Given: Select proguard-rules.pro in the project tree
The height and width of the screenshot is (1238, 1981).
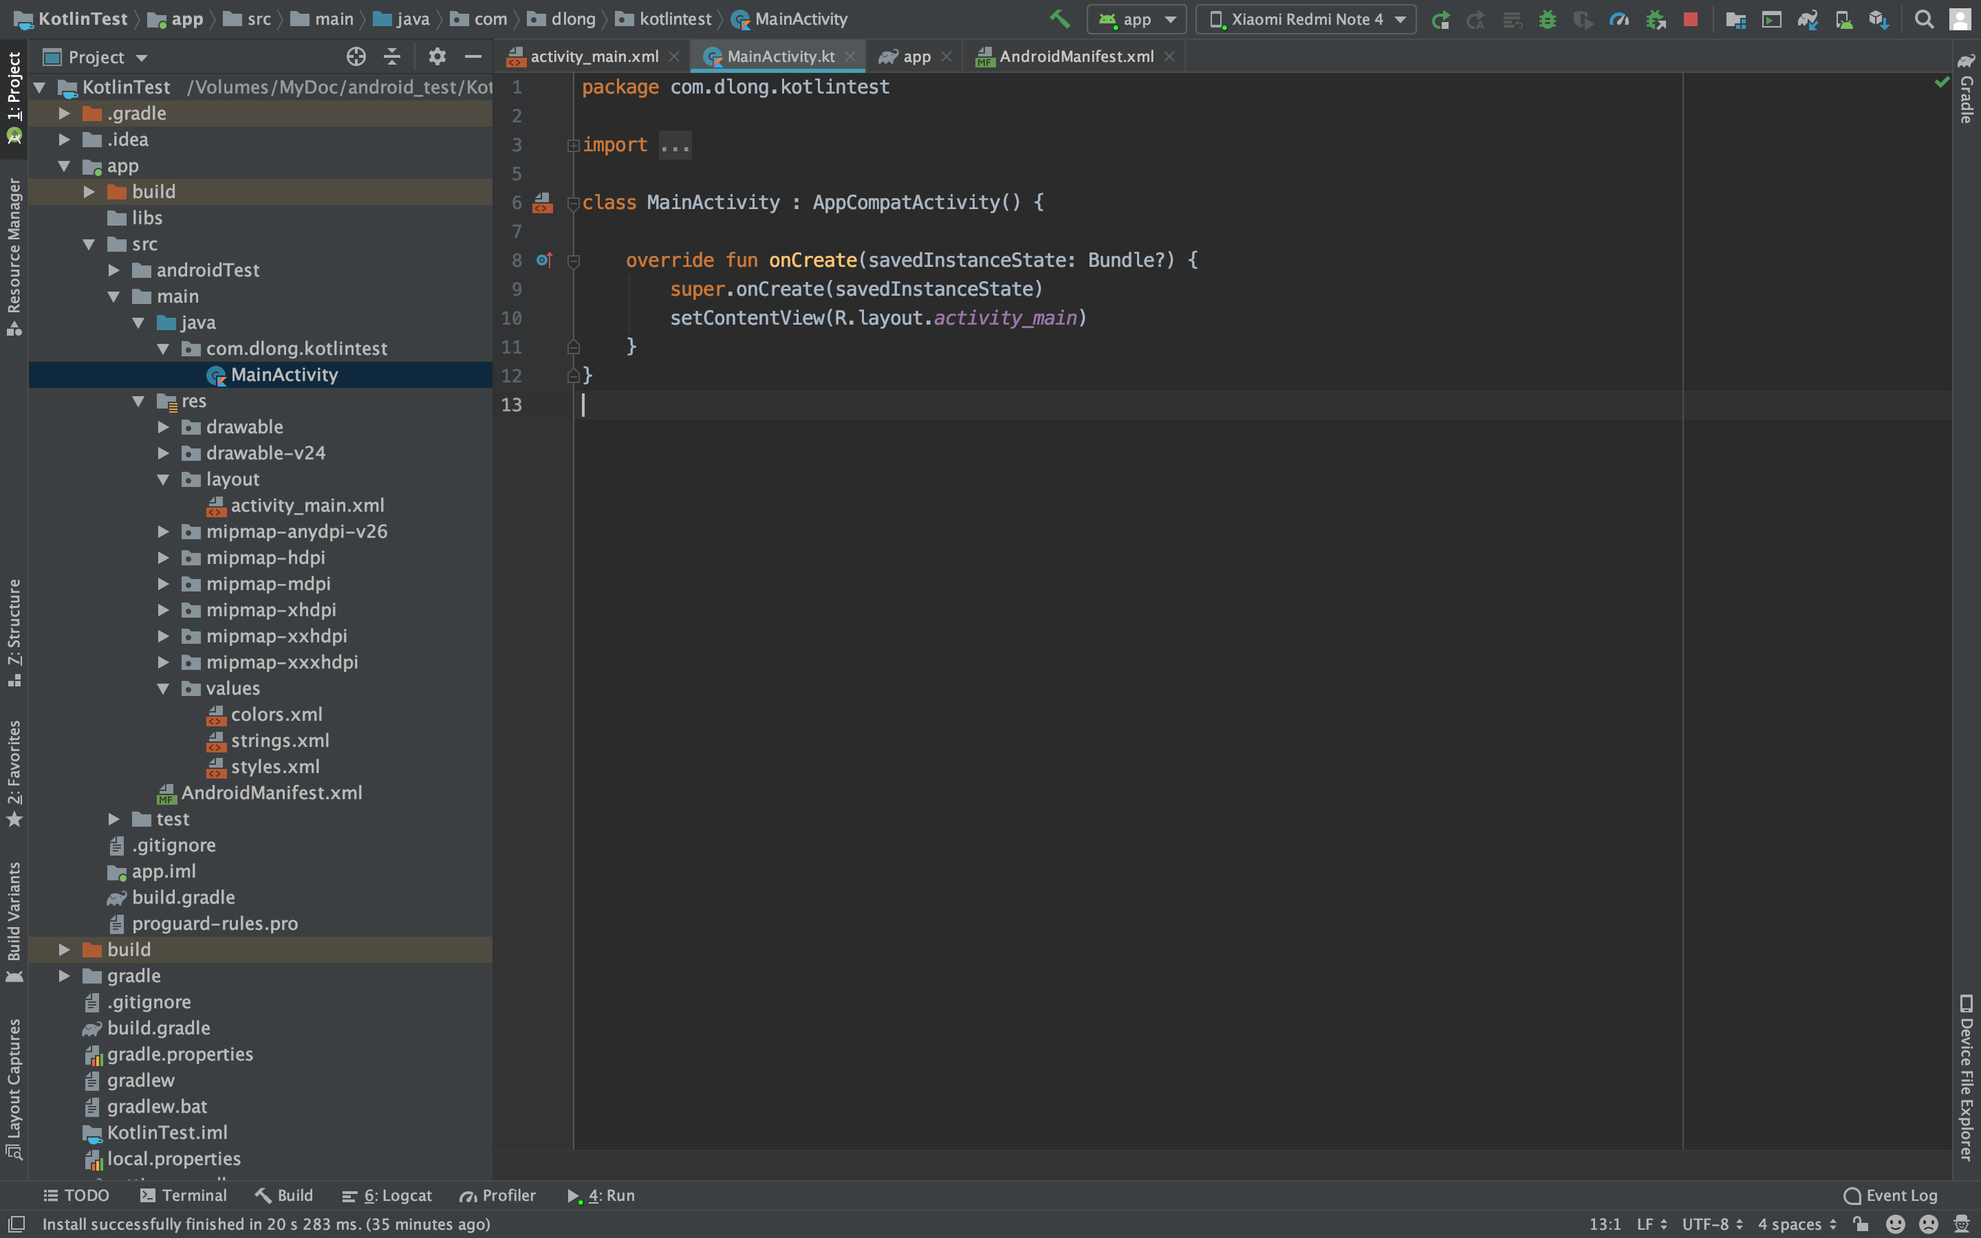Looking at the screenshot, I should pos(215,924).
